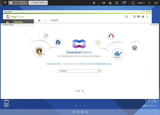Viewport: 160px width, 115px height.
Task: Open the desktop trash bin
Action: [6, 103]
